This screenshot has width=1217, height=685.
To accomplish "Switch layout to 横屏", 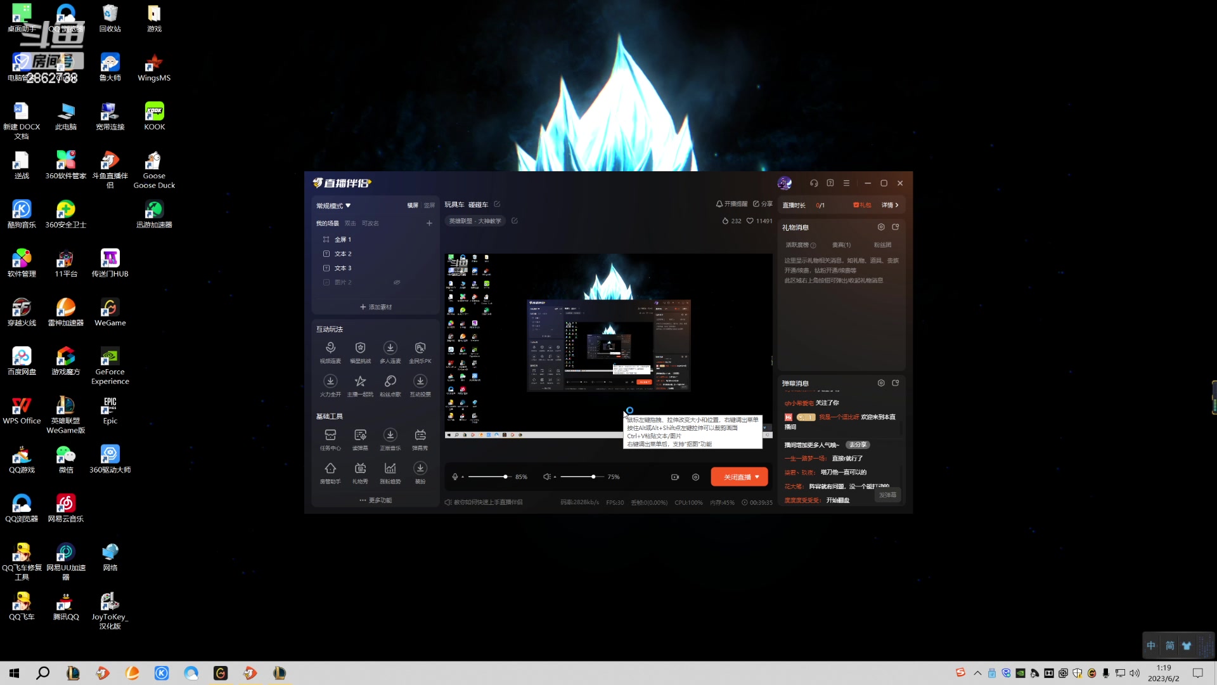I will [413, 205].
